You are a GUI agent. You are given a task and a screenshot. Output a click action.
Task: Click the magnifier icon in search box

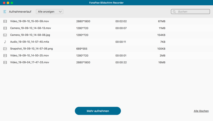click(174, 12)
